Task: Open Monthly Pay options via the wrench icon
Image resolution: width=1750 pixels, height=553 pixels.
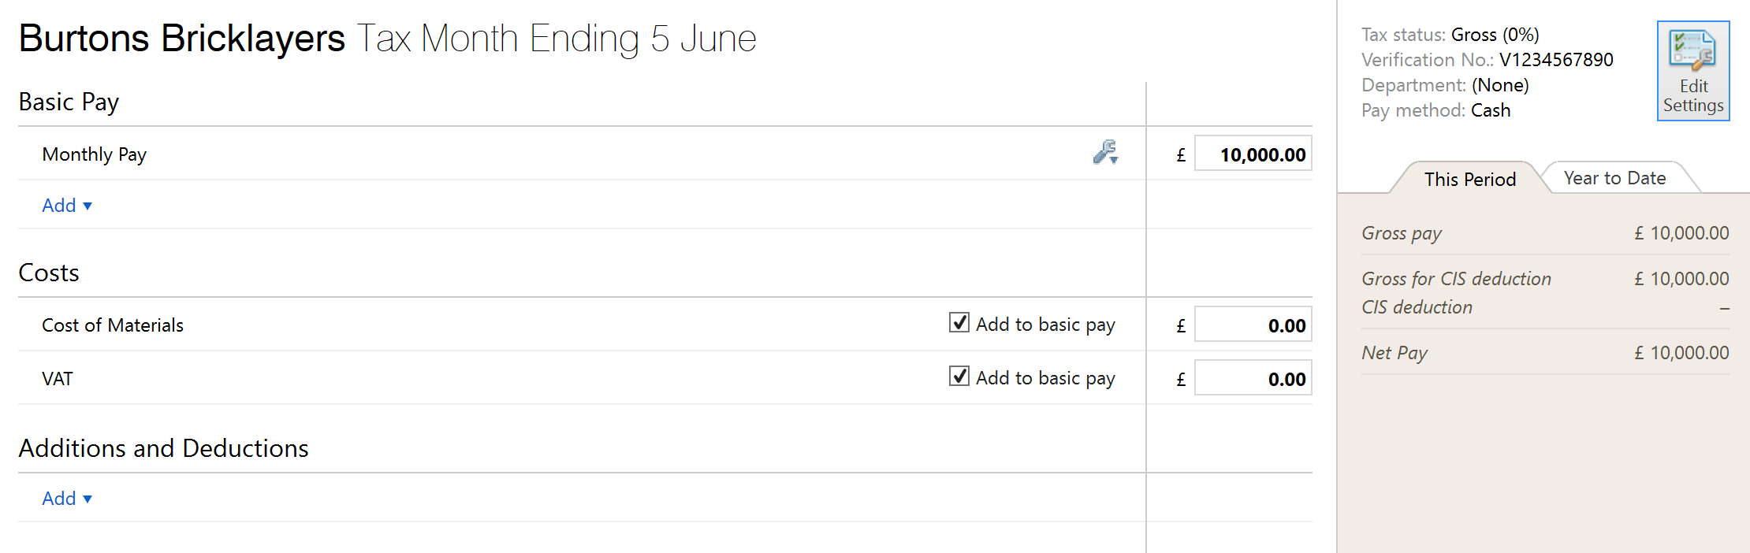Action: coord(1104,151)
